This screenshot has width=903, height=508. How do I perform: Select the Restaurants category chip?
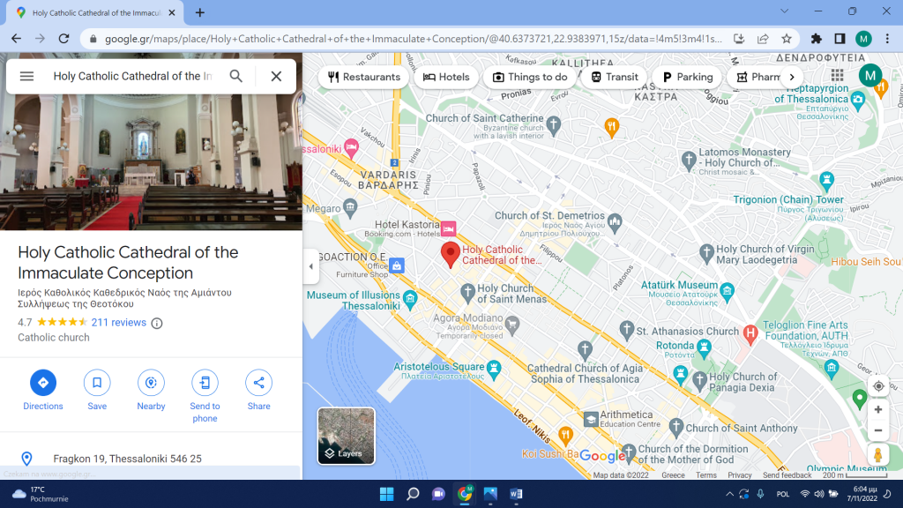tap(363, 77)
